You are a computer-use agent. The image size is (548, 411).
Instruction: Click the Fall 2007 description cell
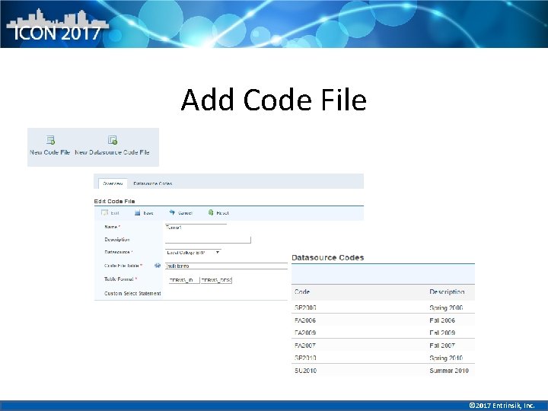point(442,346)
